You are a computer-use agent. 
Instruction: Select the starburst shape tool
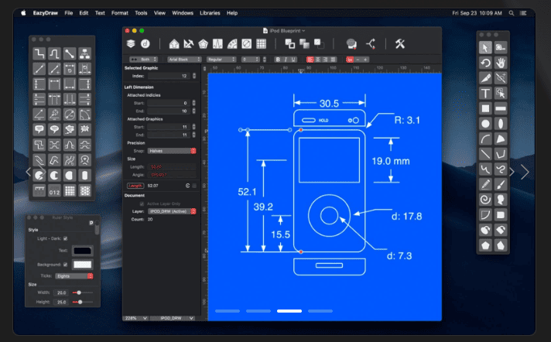pos(84,129)
